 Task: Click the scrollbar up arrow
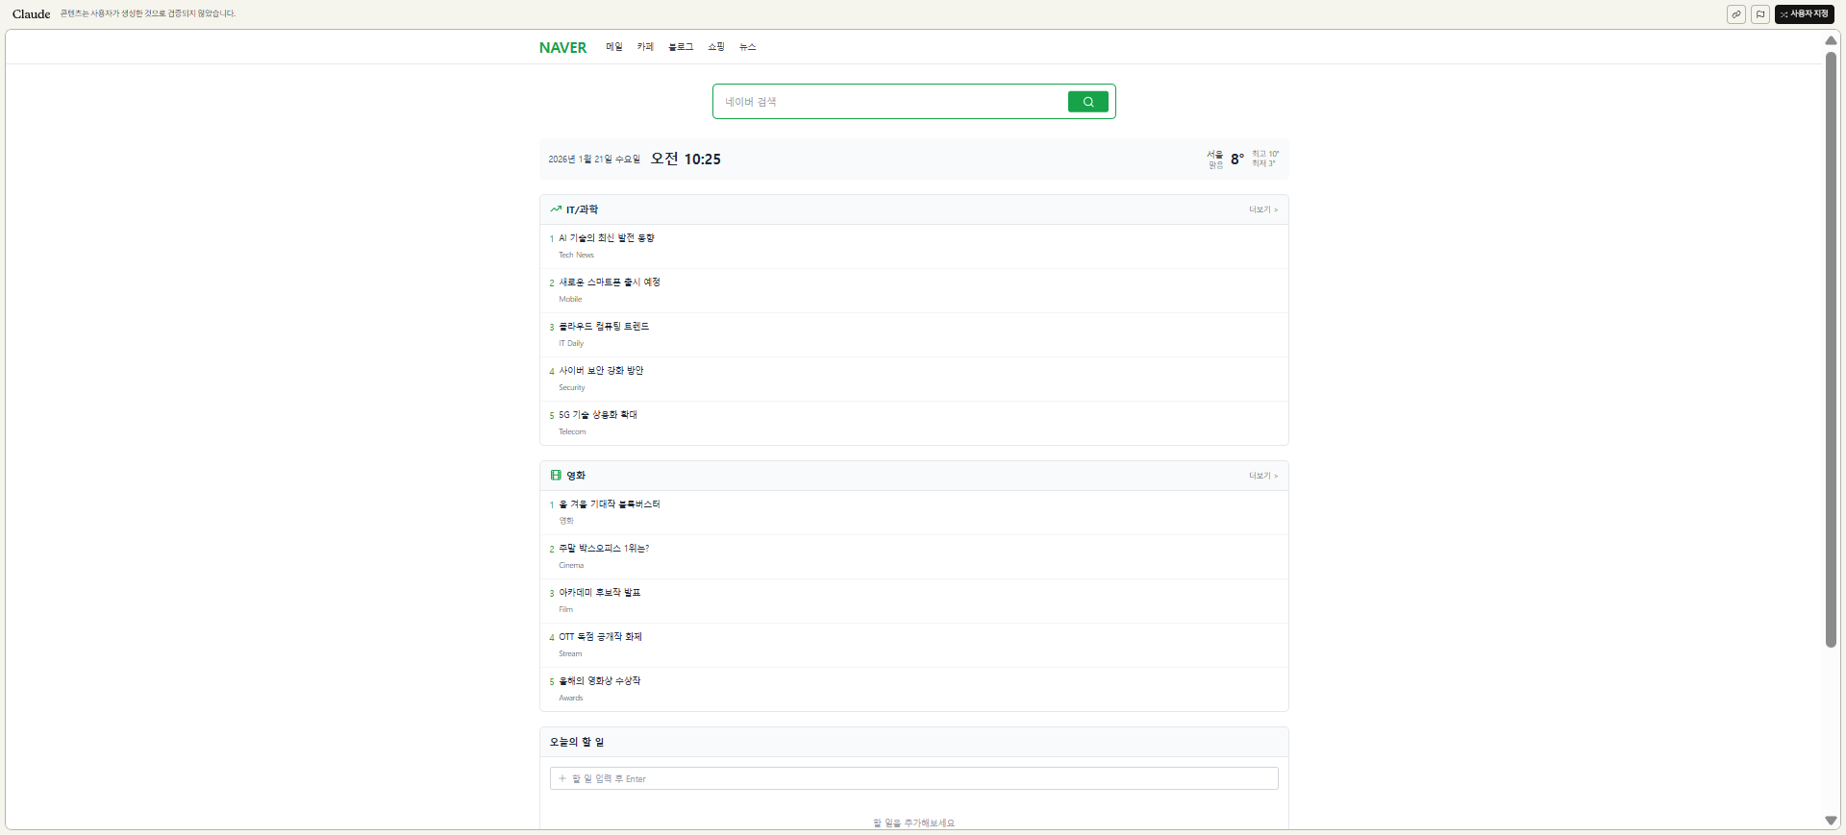coord(1831,40)
